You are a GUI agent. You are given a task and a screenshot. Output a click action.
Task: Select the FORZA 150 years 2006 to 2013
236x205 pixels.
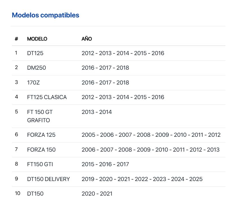coord(150,150)
